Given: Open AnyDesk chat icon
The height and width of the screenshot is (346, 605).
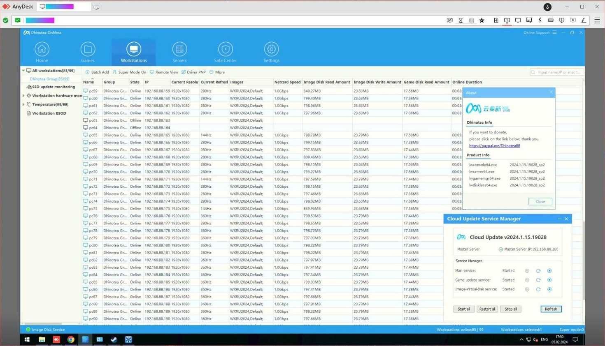Looking at the screenshot, I should pos(529,20).
